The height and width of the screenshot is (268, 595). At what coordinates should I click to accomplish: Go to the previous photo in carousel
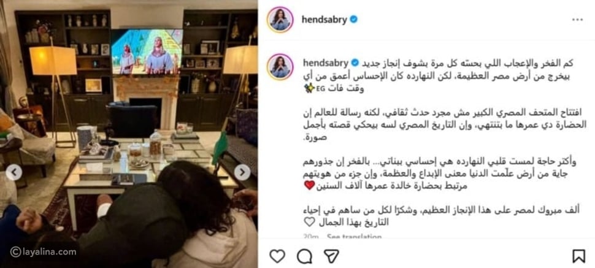point(14,172)
